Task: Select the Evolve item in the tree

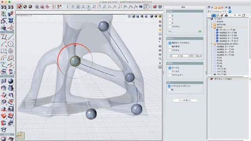Action: [x=220, y=22]
